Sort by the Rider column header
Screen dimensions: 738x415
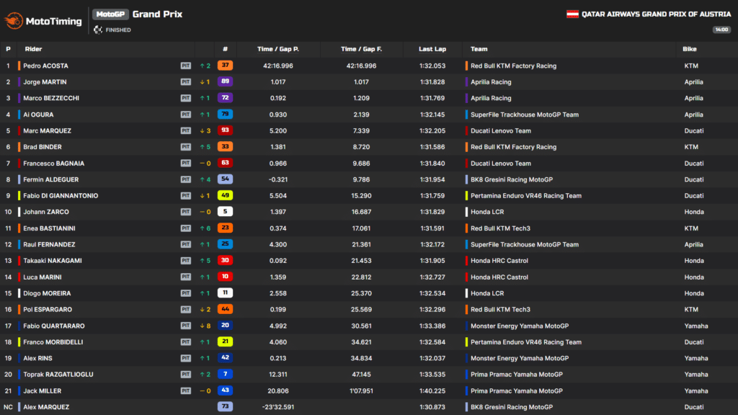(33, 49)
